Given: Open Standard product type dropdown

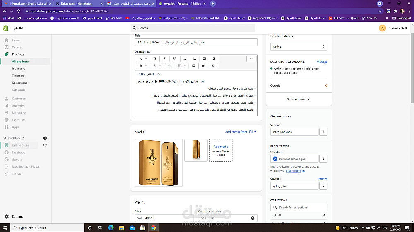Looking at the screenshot, I should click(x=323, y=159).
